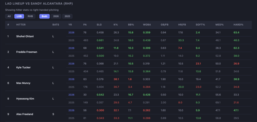Select Freddie Freeman in the lineup
Screen dimensions: 257x122
coord(27,52)
